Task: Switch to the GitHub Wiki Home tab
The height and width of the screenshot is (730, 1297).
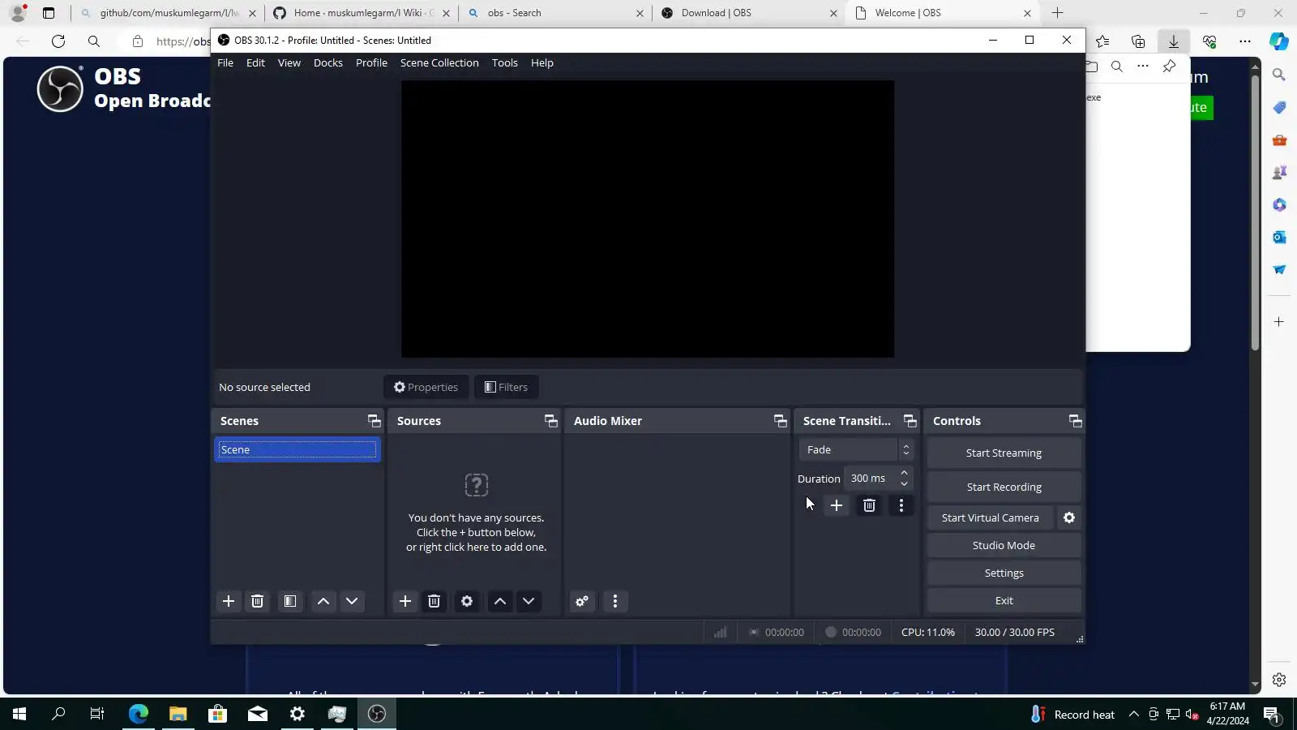Action: pos(362,13)
